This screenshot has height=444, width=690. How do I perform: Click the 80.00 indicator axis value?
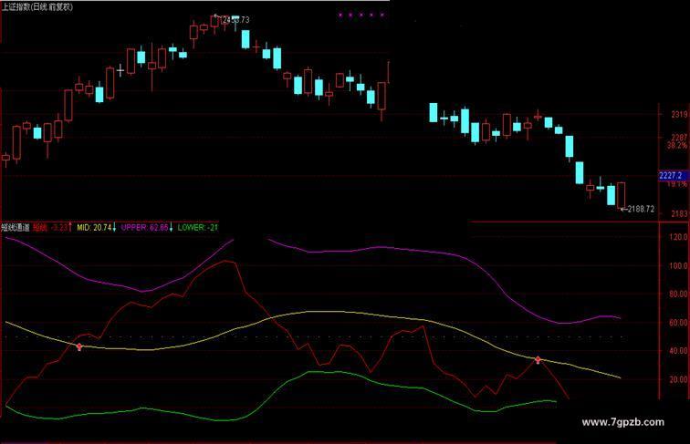[x=678, y=294]
